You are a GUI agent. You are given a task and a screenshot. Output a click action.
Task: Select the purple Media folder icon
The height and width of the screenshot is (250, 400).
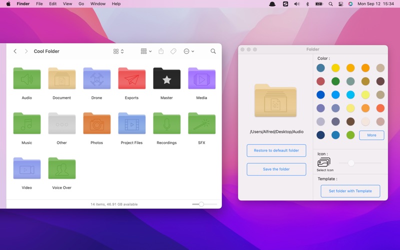(x=201, y=78)
